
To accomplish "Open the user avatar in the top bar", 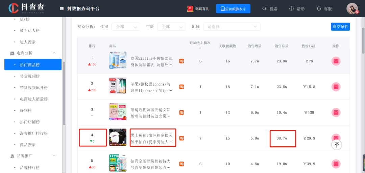I will [x=352, y=8].
